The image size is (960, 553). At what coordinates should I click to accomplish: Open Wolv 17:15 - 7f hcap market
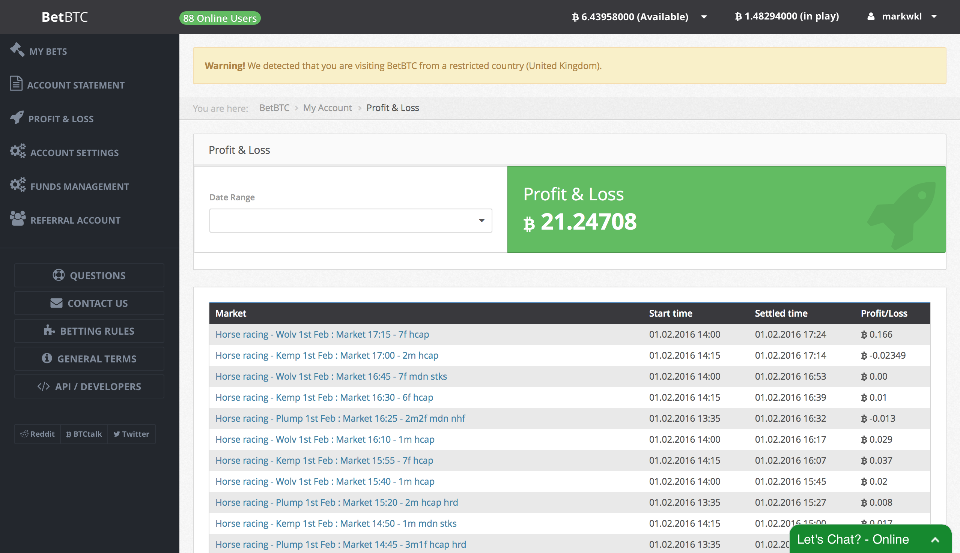322,334
